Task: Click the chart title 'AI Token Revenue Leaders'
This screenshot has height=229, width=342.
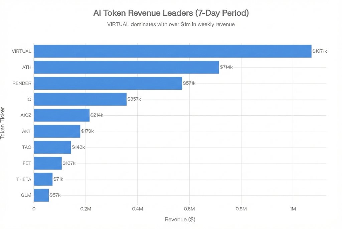Action: (x=171, y=14)
